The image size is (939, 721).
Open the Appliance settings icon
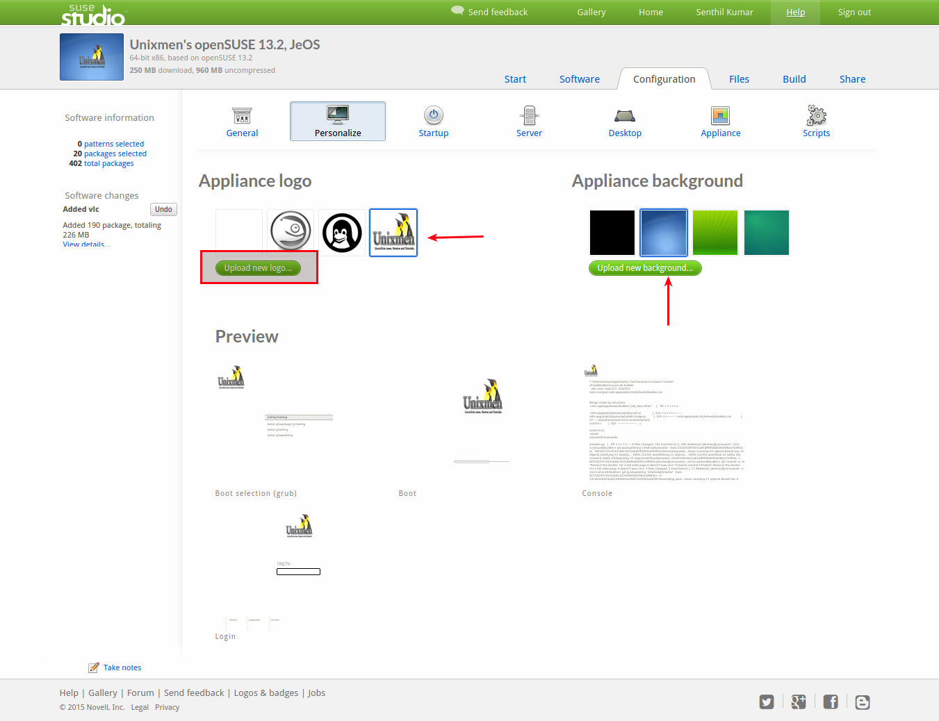point(721,115)
